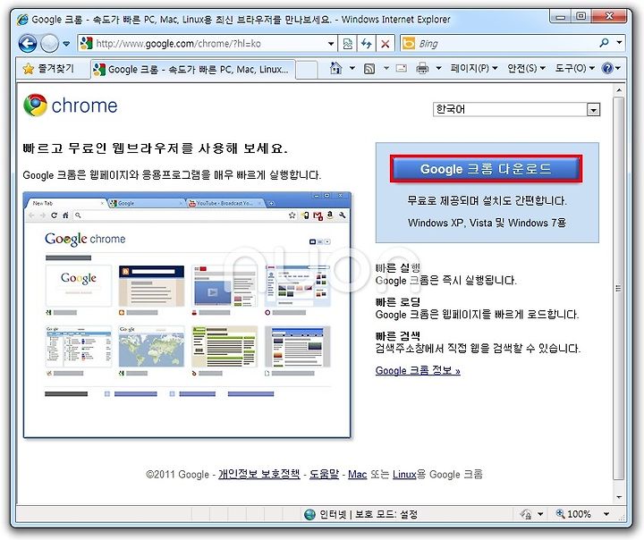The height and width of the screenshot is (540, 644).
Task: Open the Mac download link
Action: pos(357,475)
